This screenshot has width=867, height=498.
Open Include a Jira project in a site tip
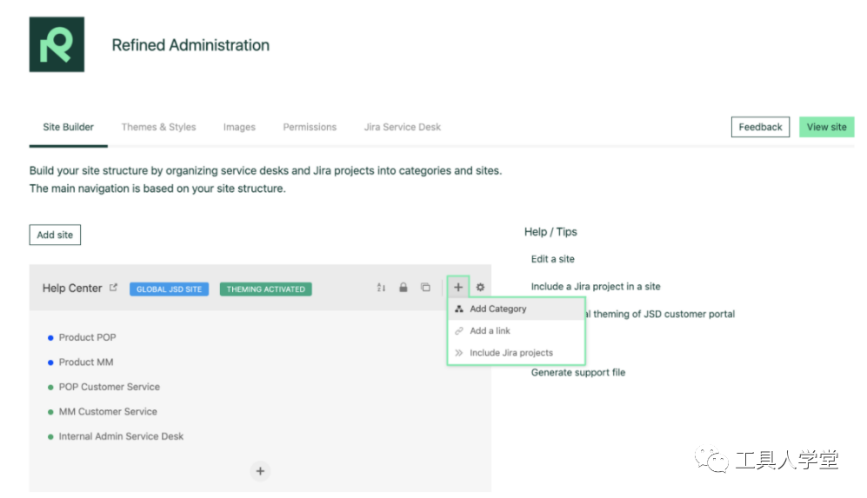[596, 286]
